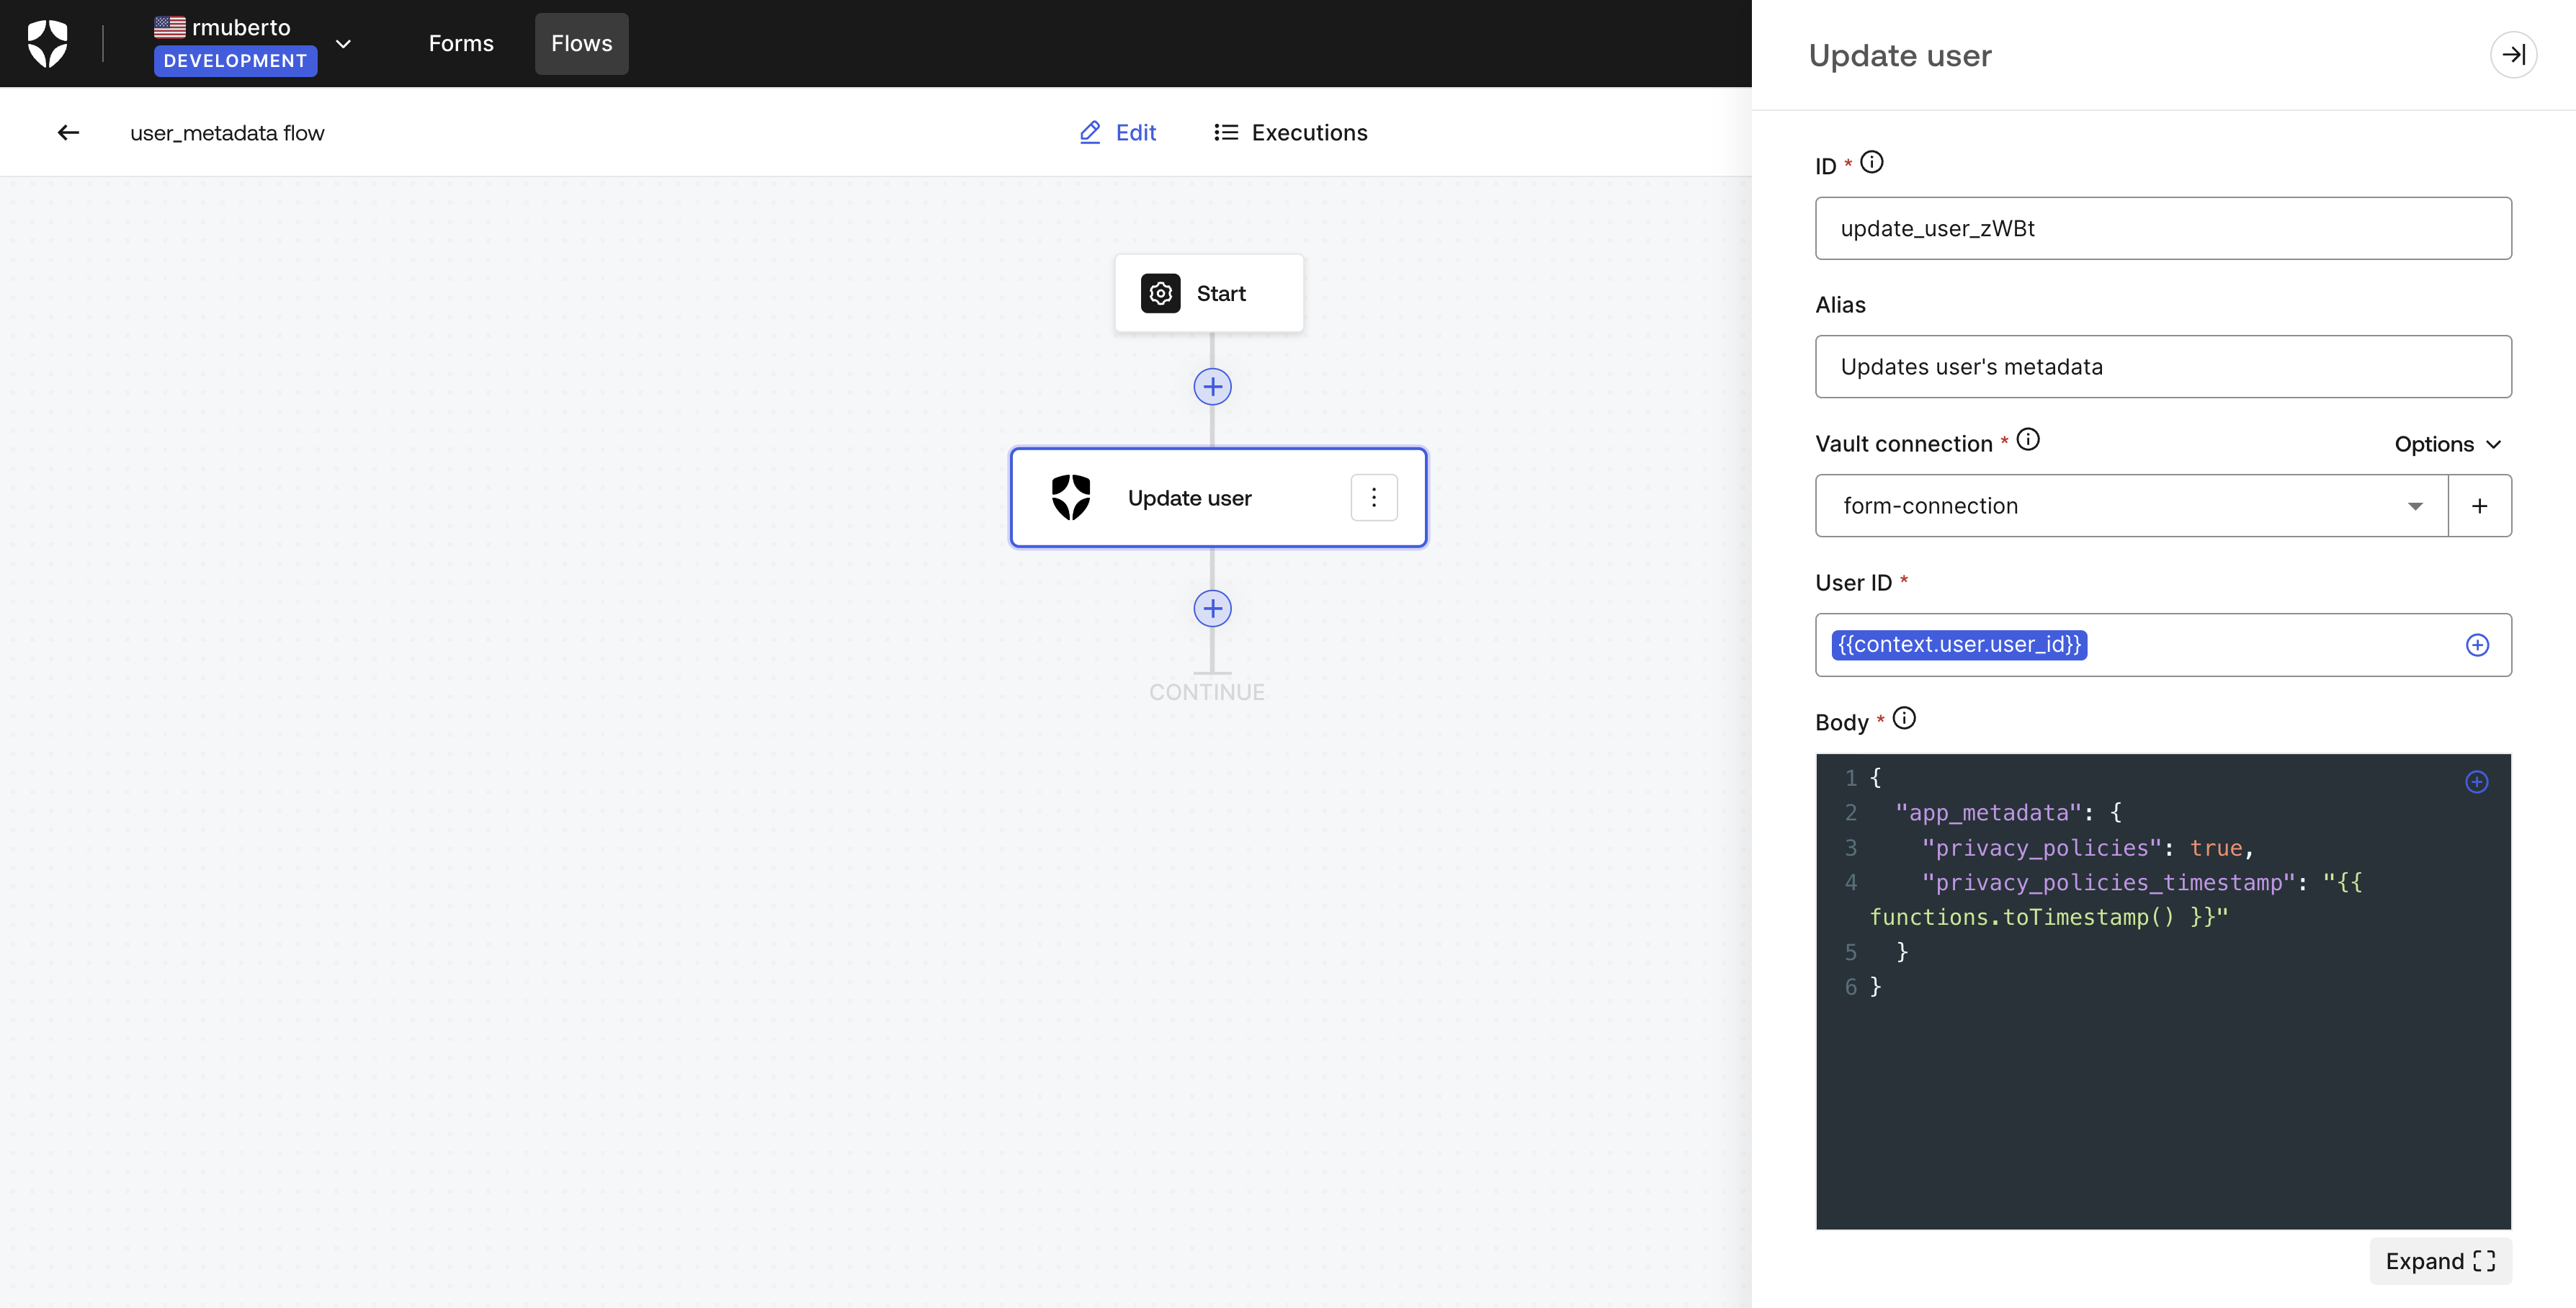Click the {{context.user.user_id}} variable chip
This screenshot has height=1308, width=2576.
[1959, 645]
